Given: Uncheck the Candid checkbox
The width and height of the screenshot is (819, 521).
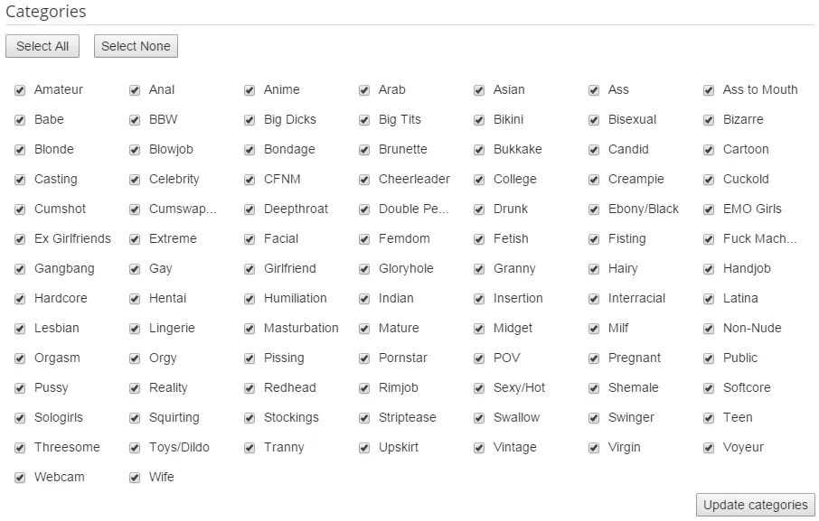Looking at the screenshot, I should click(594, 150).
